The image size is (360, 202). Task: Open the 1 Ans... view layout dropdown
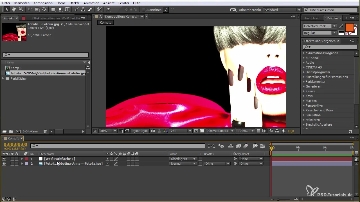(246, 131)
